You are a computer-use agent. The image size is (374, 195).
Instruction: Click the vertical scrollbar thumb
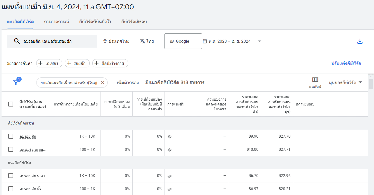click(x=371, y=84)
